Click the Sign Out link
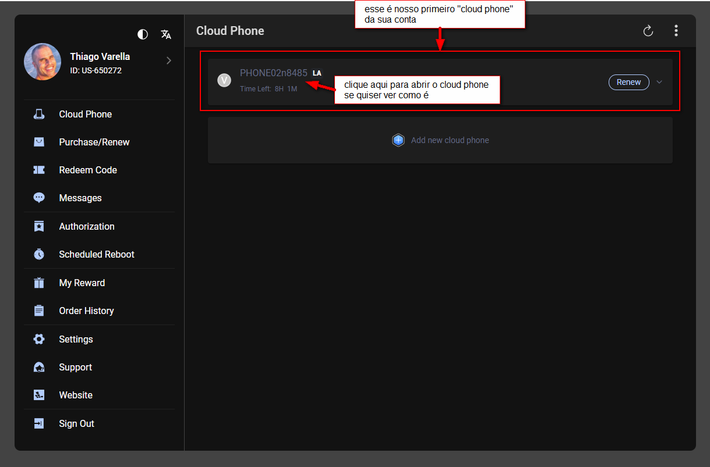This screenshot has width=710, height=467. click(76, 423)
